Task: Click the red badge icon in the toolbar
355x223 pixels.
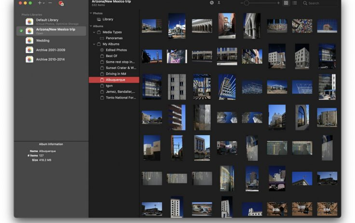Action: tap(61, 3)
